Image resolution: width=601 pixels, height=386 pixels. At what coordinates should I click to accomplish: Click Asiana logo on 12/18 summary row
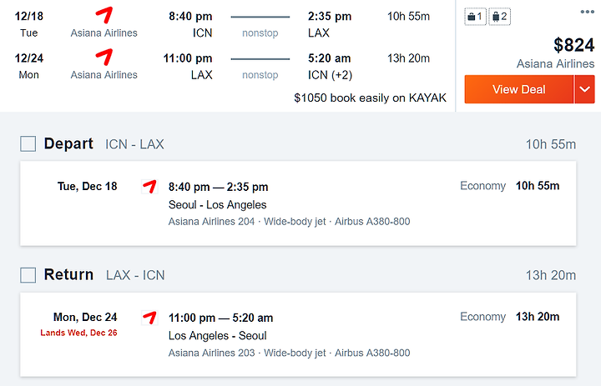[x=104, y=15]
